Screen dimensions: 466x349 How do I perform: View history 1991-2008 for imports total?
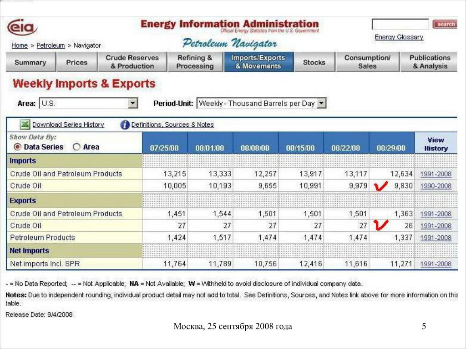436,174
